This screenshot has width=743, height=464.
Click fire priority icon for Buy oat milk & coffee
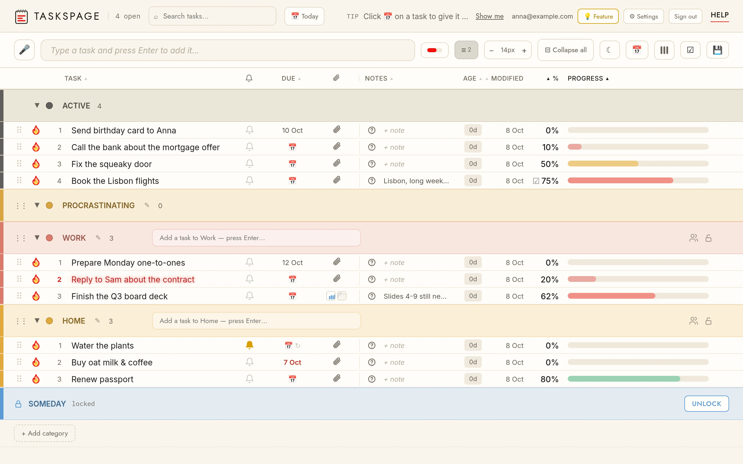(36, 362)
